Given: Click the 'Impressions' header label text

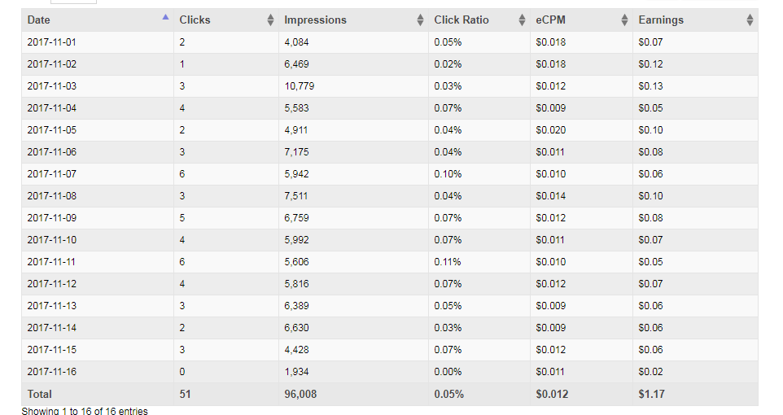Looking at the screenshot, I should 315,20.
